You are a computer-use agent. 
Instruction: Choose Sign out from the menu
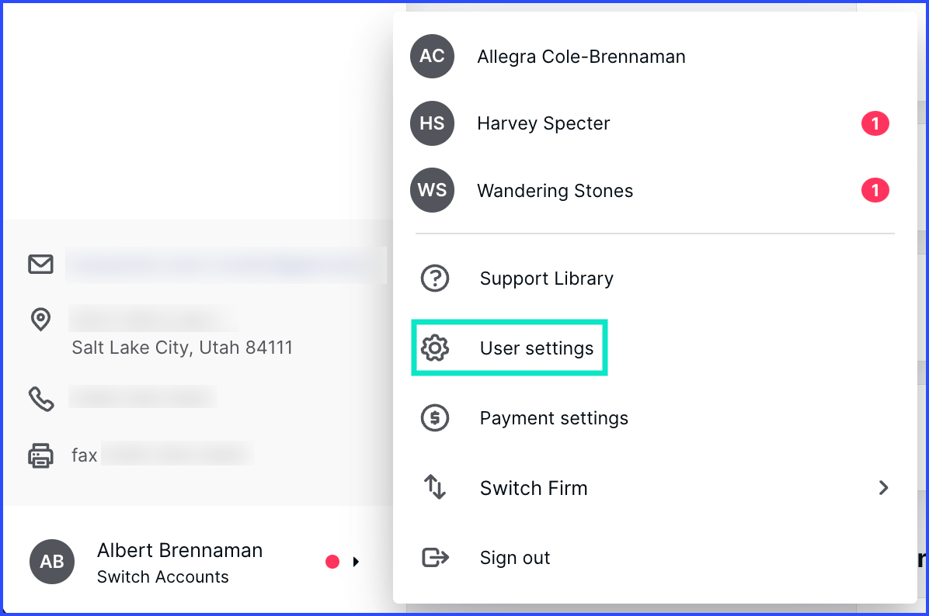click(514, 558)
